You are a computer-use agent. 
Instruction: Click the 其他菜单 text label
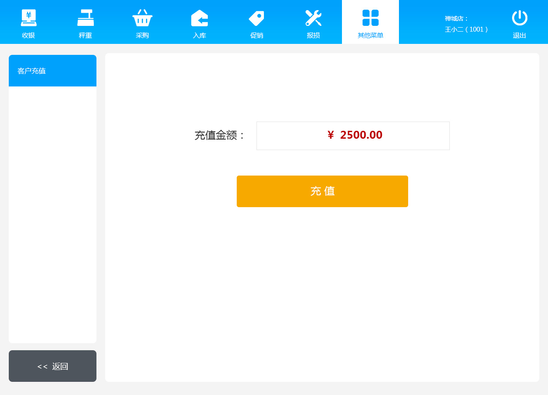370,36
